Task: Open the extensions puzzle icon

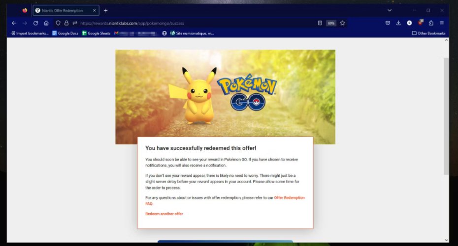Action: [x=431, y=23]
